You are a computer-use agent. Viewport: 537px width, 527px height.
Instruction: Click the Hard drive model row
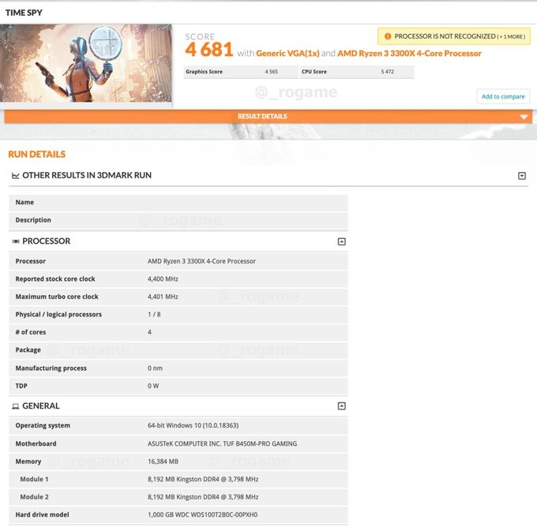178,515
